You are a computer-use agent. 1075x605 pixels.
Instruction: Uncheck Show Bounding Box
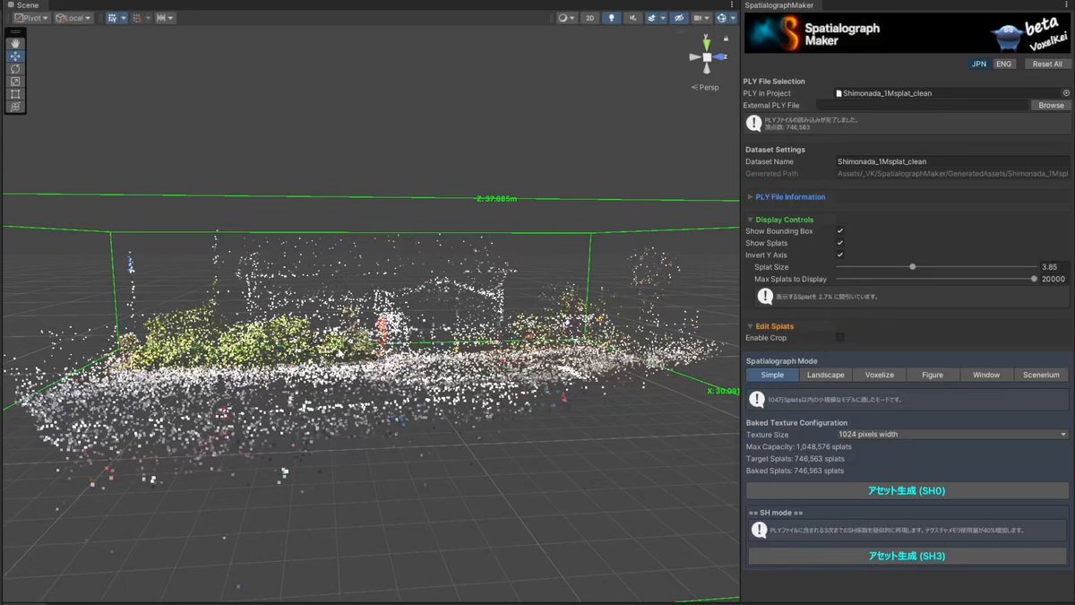[x=840, y=231]
